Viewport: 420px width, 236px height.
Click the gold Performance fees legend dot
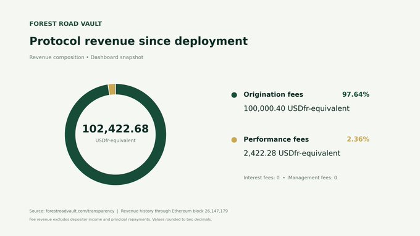coord(234,140)
